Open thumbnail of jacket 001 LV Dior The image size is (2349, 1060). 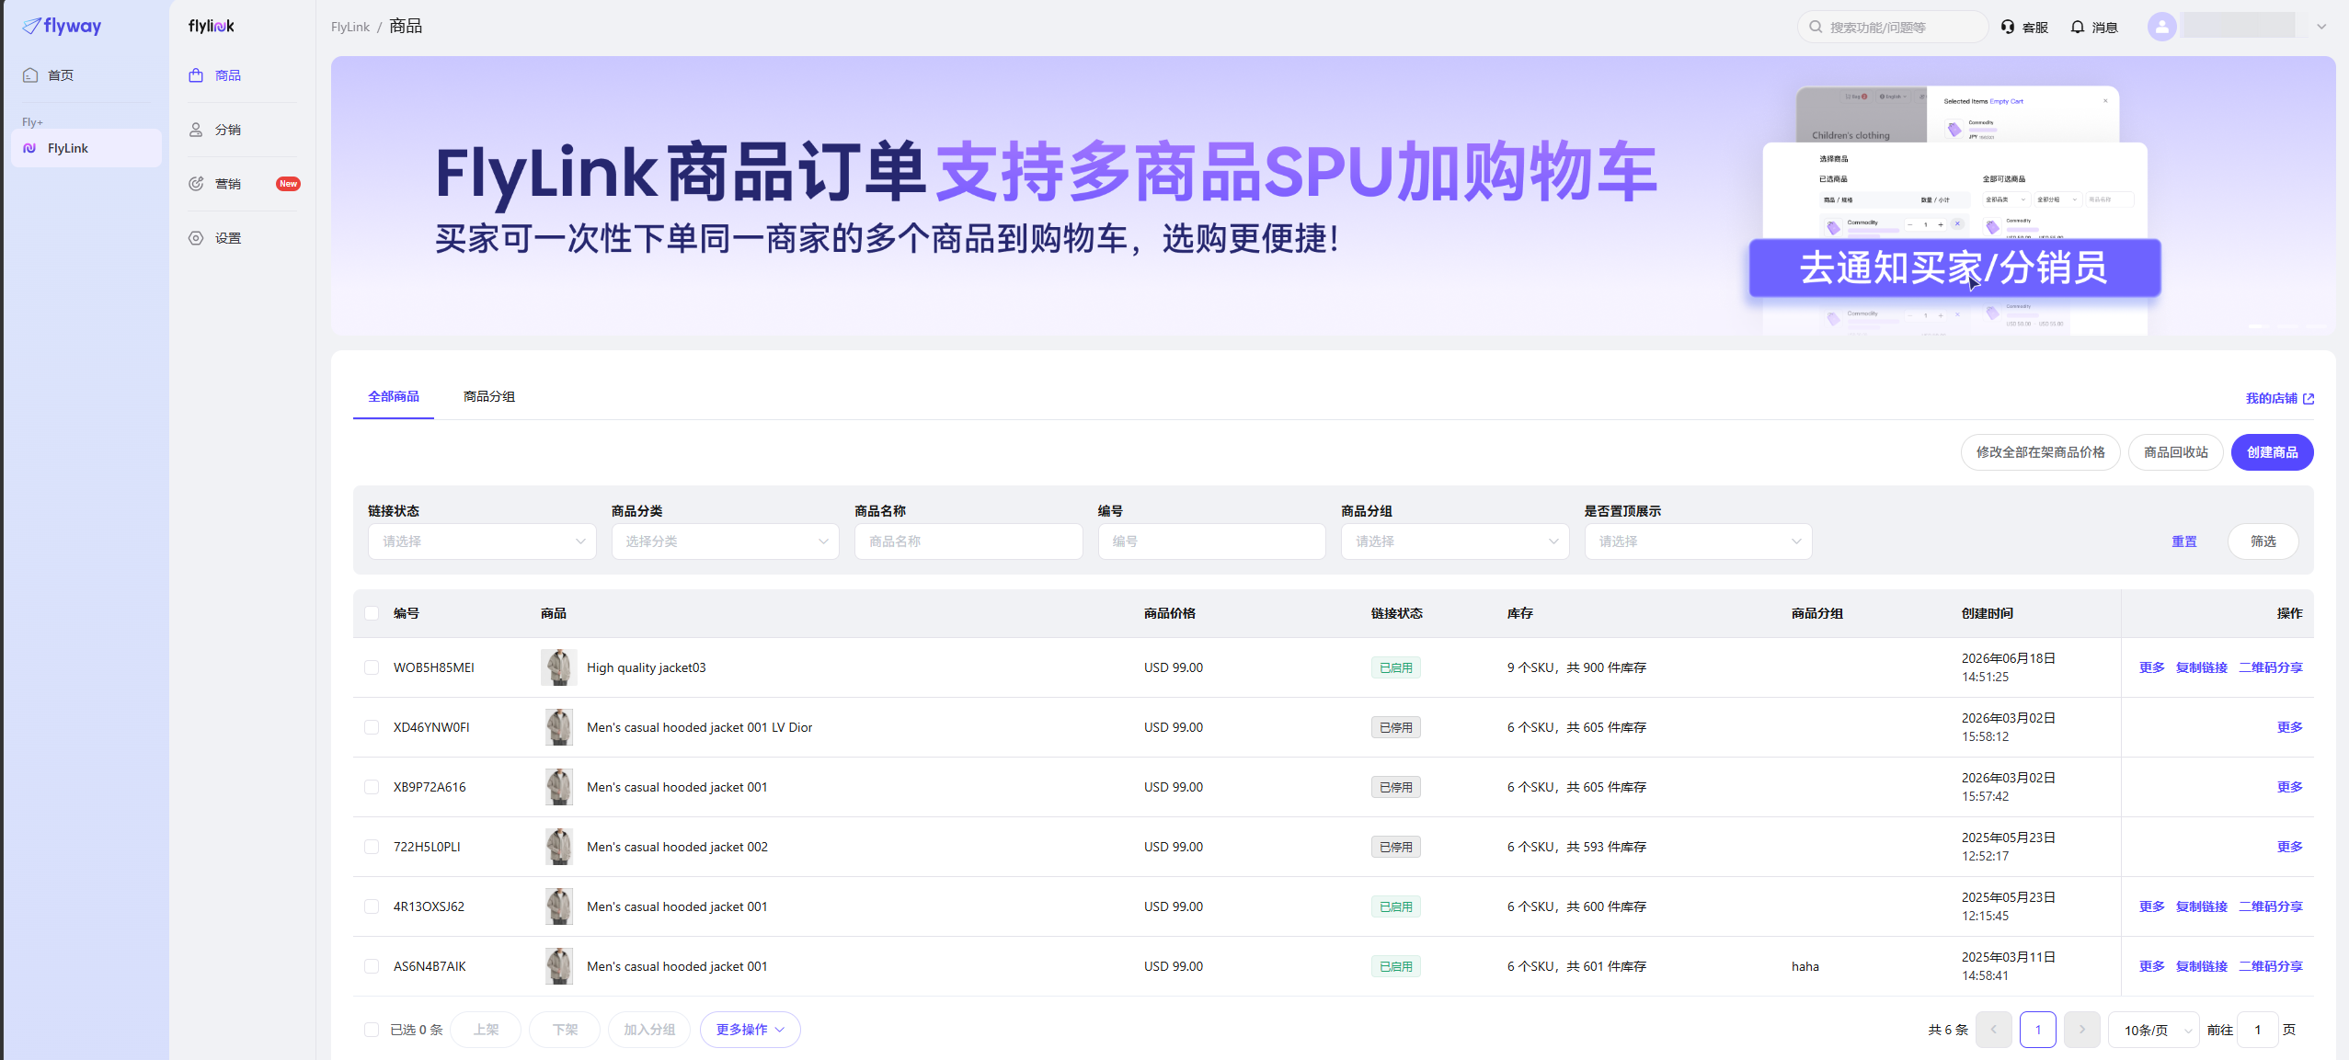click(559, 727)
